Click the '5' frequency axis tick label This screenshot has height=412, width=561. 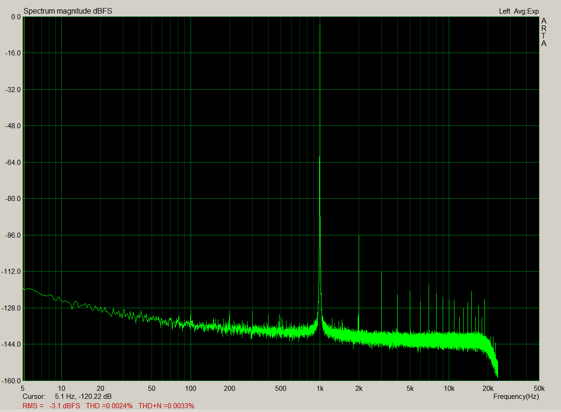pos(23,389)
